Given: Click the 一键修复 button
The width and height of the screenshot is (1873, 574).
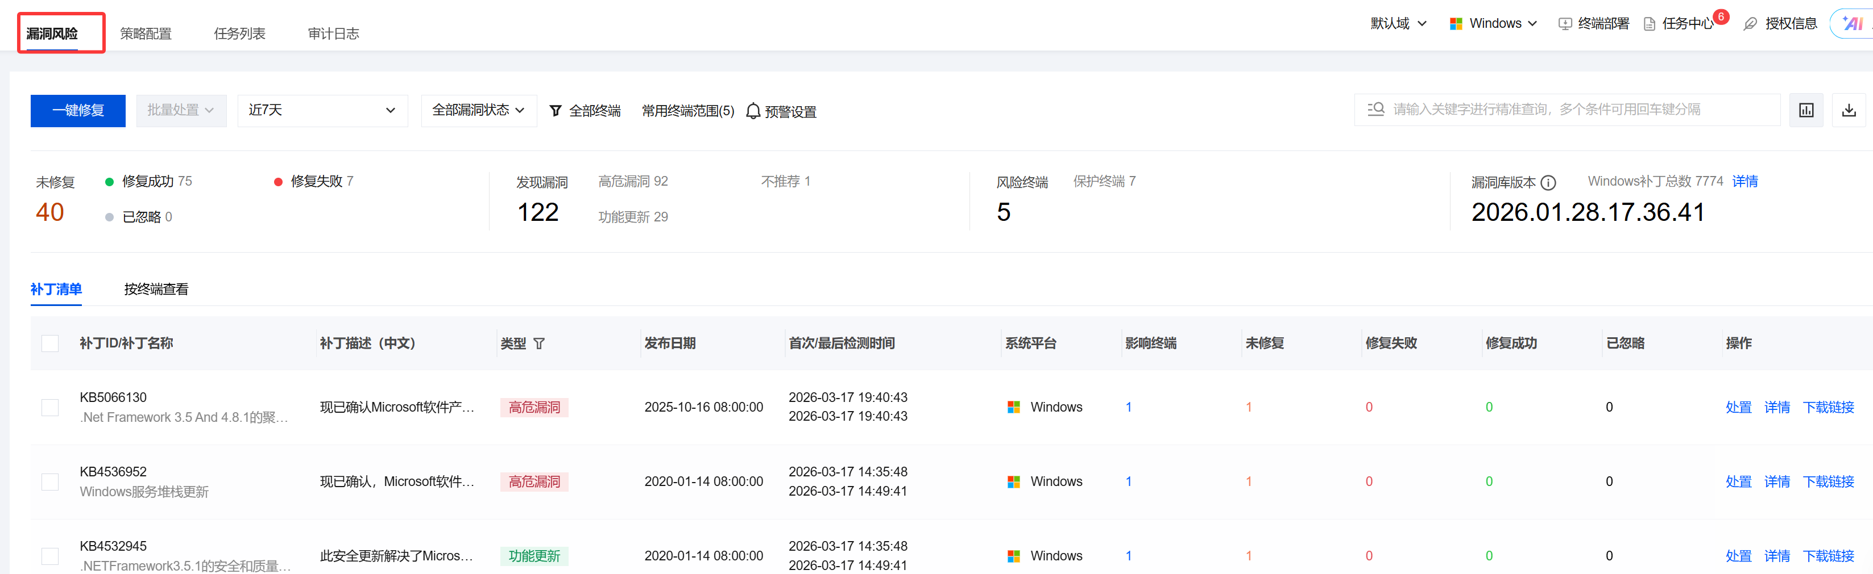Looking at the screenshot, I should [78, 110].
